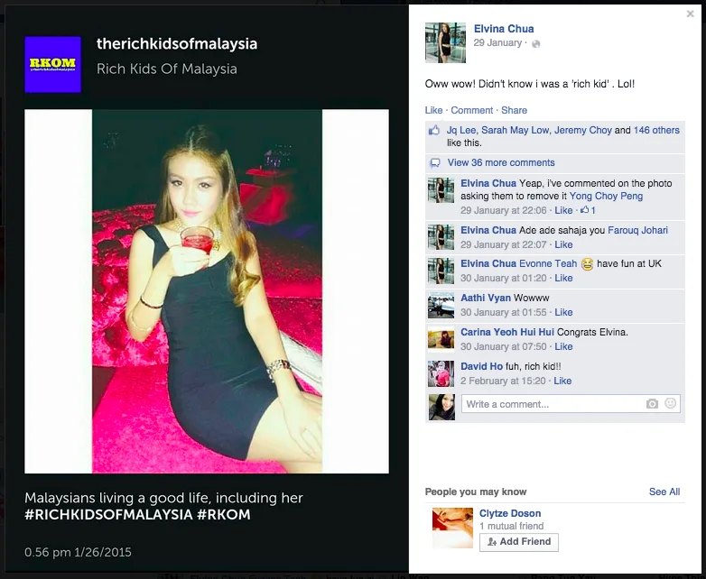This screenshot has height=579, width=706.
Task: Click Add Friend for Clytze Doson
Action: point(519,542)
